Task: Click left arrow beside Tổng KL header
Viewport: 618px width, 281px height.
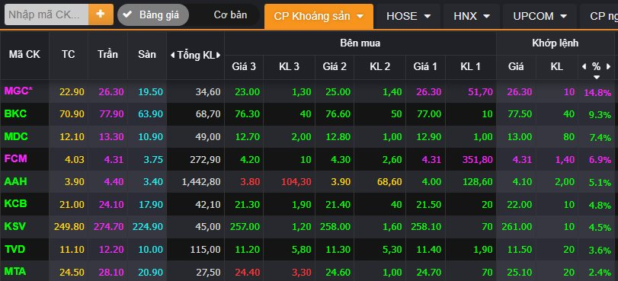Action: pos(172,56)
